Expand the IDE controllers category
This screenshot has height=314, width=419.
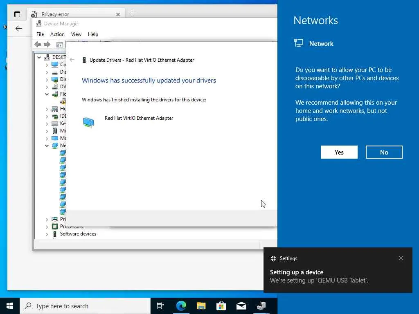pyautogui.click(x=47, y=117)
